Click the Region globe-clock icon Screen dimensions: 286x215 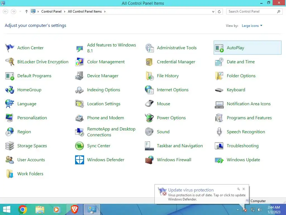pyautogui.click(x=10, y=132)
